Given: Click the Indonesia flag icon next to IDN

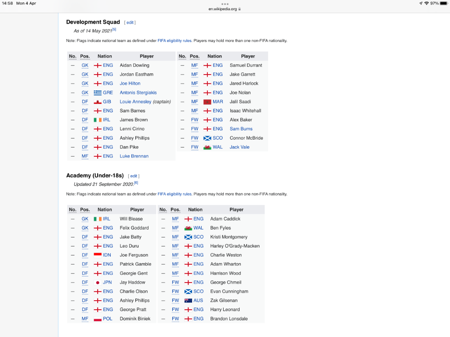Looking at the screenshot, I should (98, 255).
